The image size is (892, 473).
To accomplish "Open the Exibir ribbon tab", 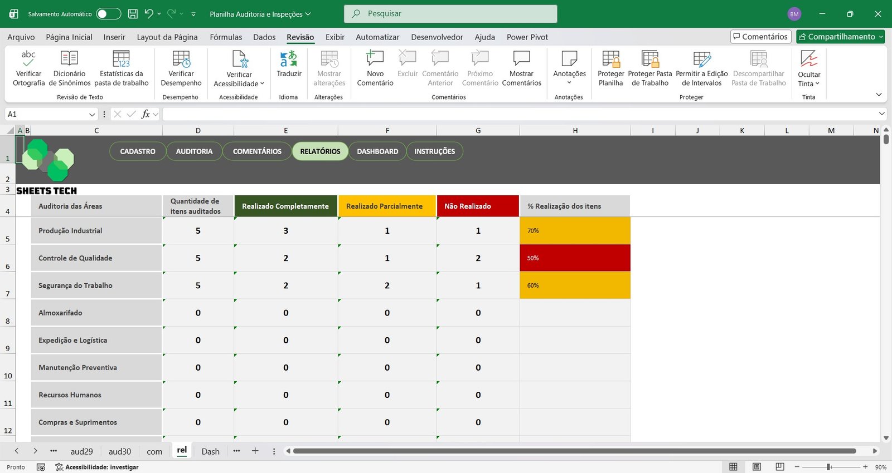I will [x=335, y=37].
